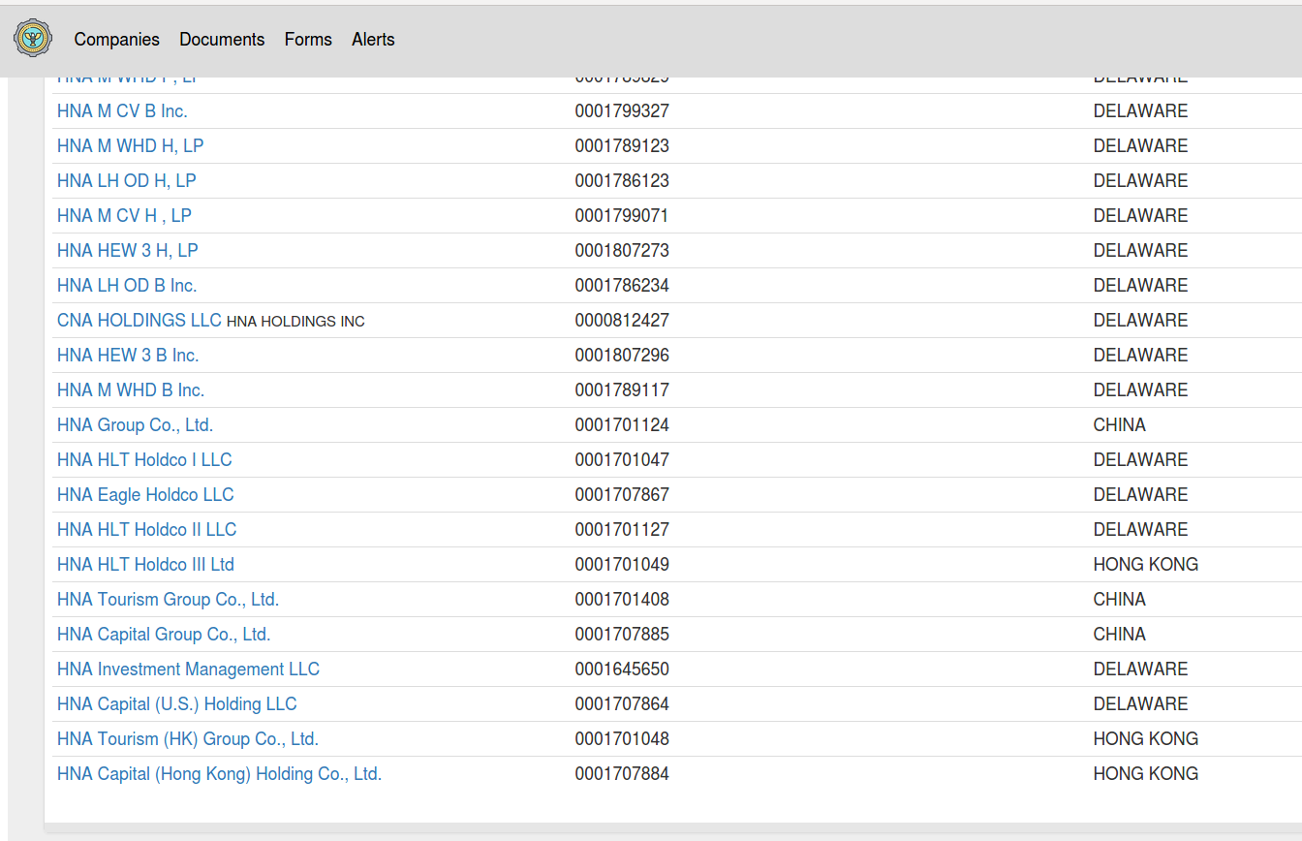Open CNA HOLDINGS LLC link
The height and width of the screenshot is (841, 1302).
(x=139, y=321)
